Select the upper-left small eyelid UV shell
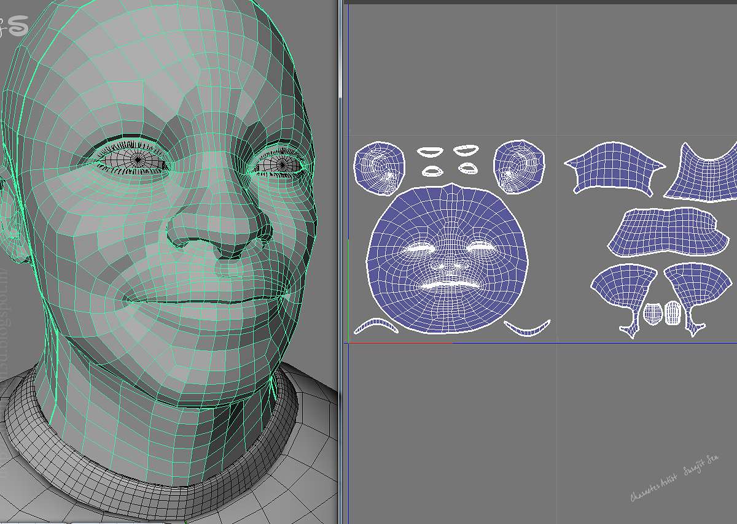The image size is (737, 524). (429, 151)
